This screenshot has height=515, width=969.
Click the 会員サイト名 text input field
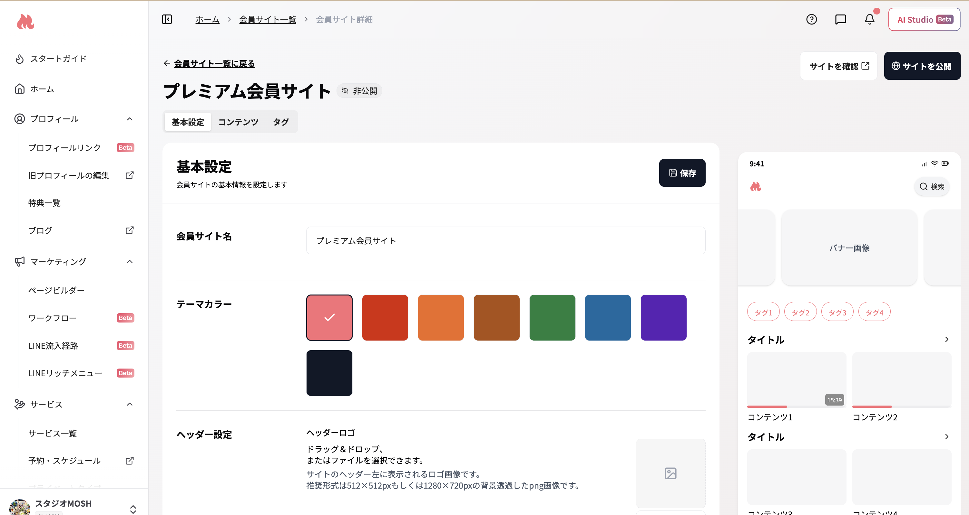click(x=505, y=240)
